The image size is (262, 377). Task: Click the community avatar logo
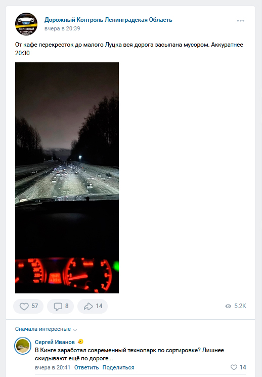26,24
